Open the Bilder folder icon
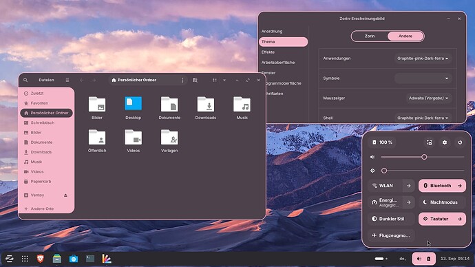This screenshot has width=475, height=267. click(x=97, y=105)
